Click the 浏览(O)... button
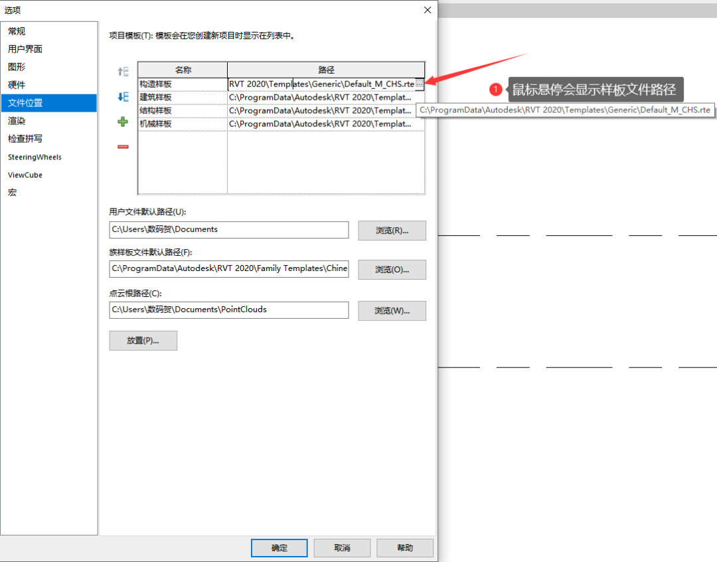This screenshot has height=562, width=717. click(392, 270)
